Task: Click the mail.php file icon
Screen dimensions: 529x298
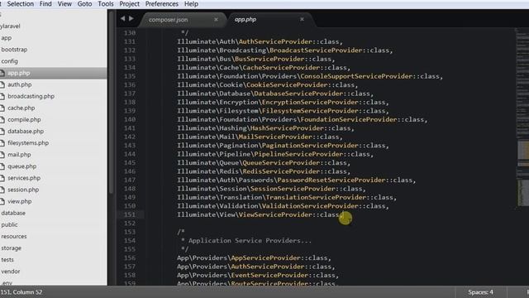Action: (2, 155)
